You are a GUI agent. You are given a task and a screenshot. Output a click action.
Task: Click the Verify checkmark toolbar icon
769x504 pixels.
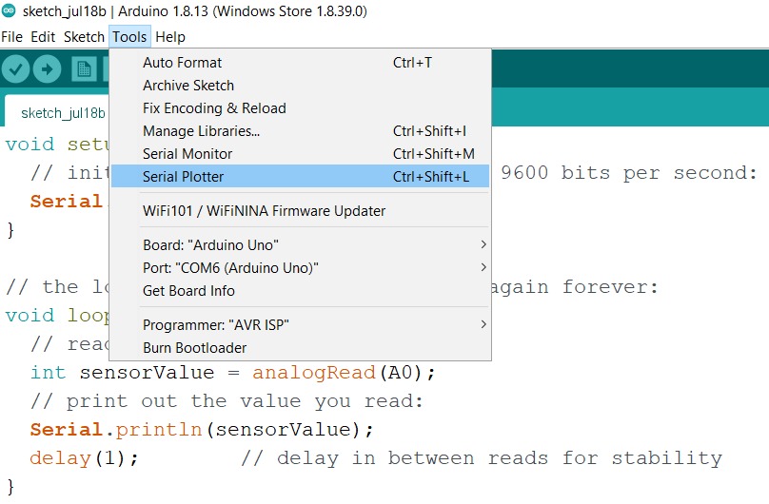[x=15, y=69]
